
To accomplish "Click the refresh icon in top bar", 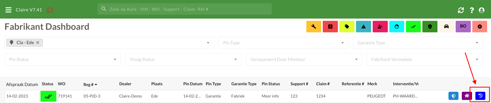I will (x=461, y=10).
